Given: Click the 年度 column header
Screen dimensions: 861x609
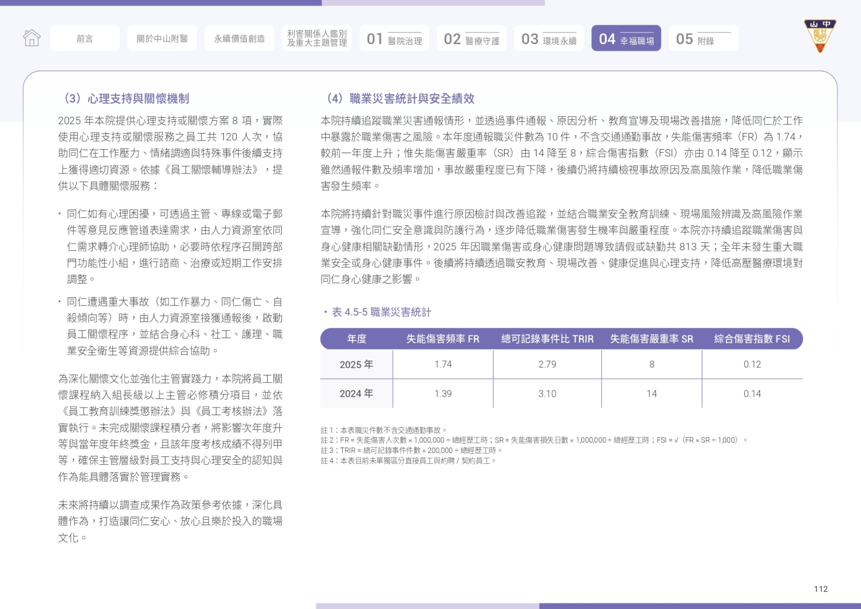Looking at the screenshot, I should [356, 339].
